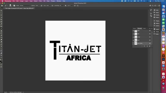The image size is (166, 93).
Task: Select the Brush tool in left toolbar
Action: tap(1, 29)
